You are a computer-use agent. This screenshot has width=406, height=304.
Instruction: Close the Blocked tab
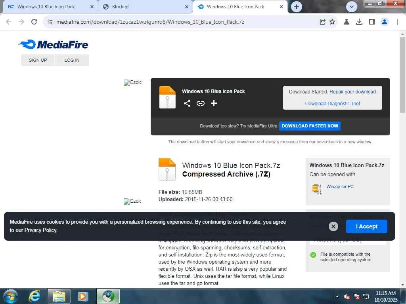(187, 7)
